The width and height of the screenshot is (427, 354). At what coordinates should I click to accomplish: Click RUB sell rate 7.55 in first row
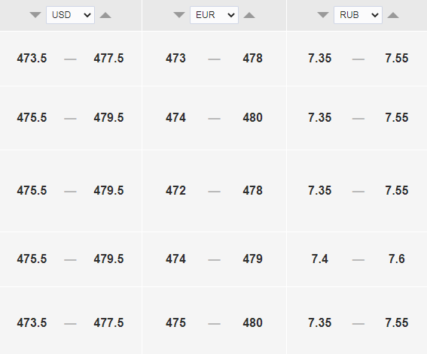coord(396,58)
